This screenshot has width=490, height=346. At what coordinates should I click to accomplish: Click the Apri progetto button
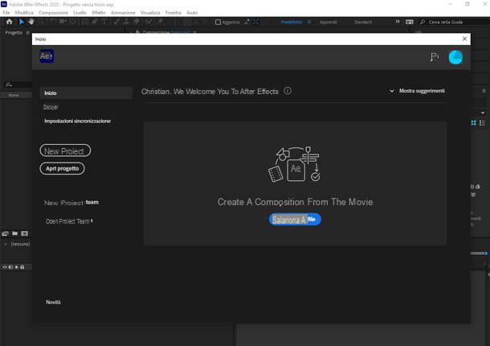click(x=62, y=168)
